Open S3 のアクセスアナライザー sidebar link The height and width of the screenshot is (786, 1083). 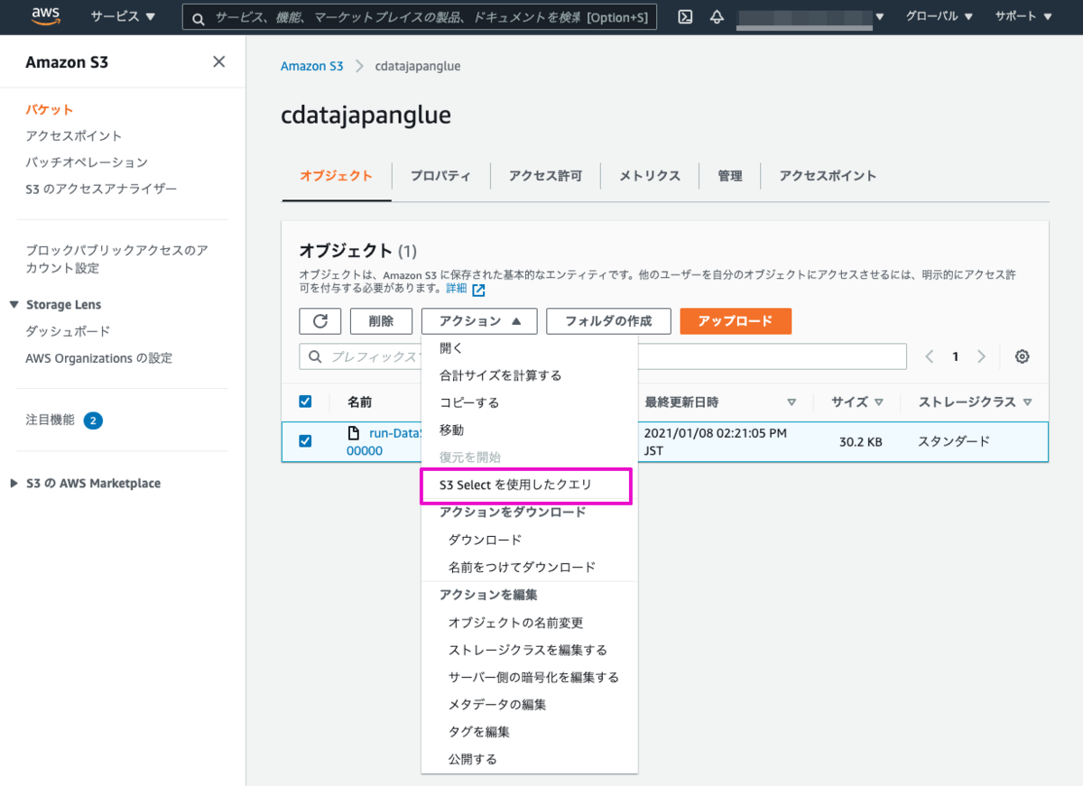click(x=101, y=190)
